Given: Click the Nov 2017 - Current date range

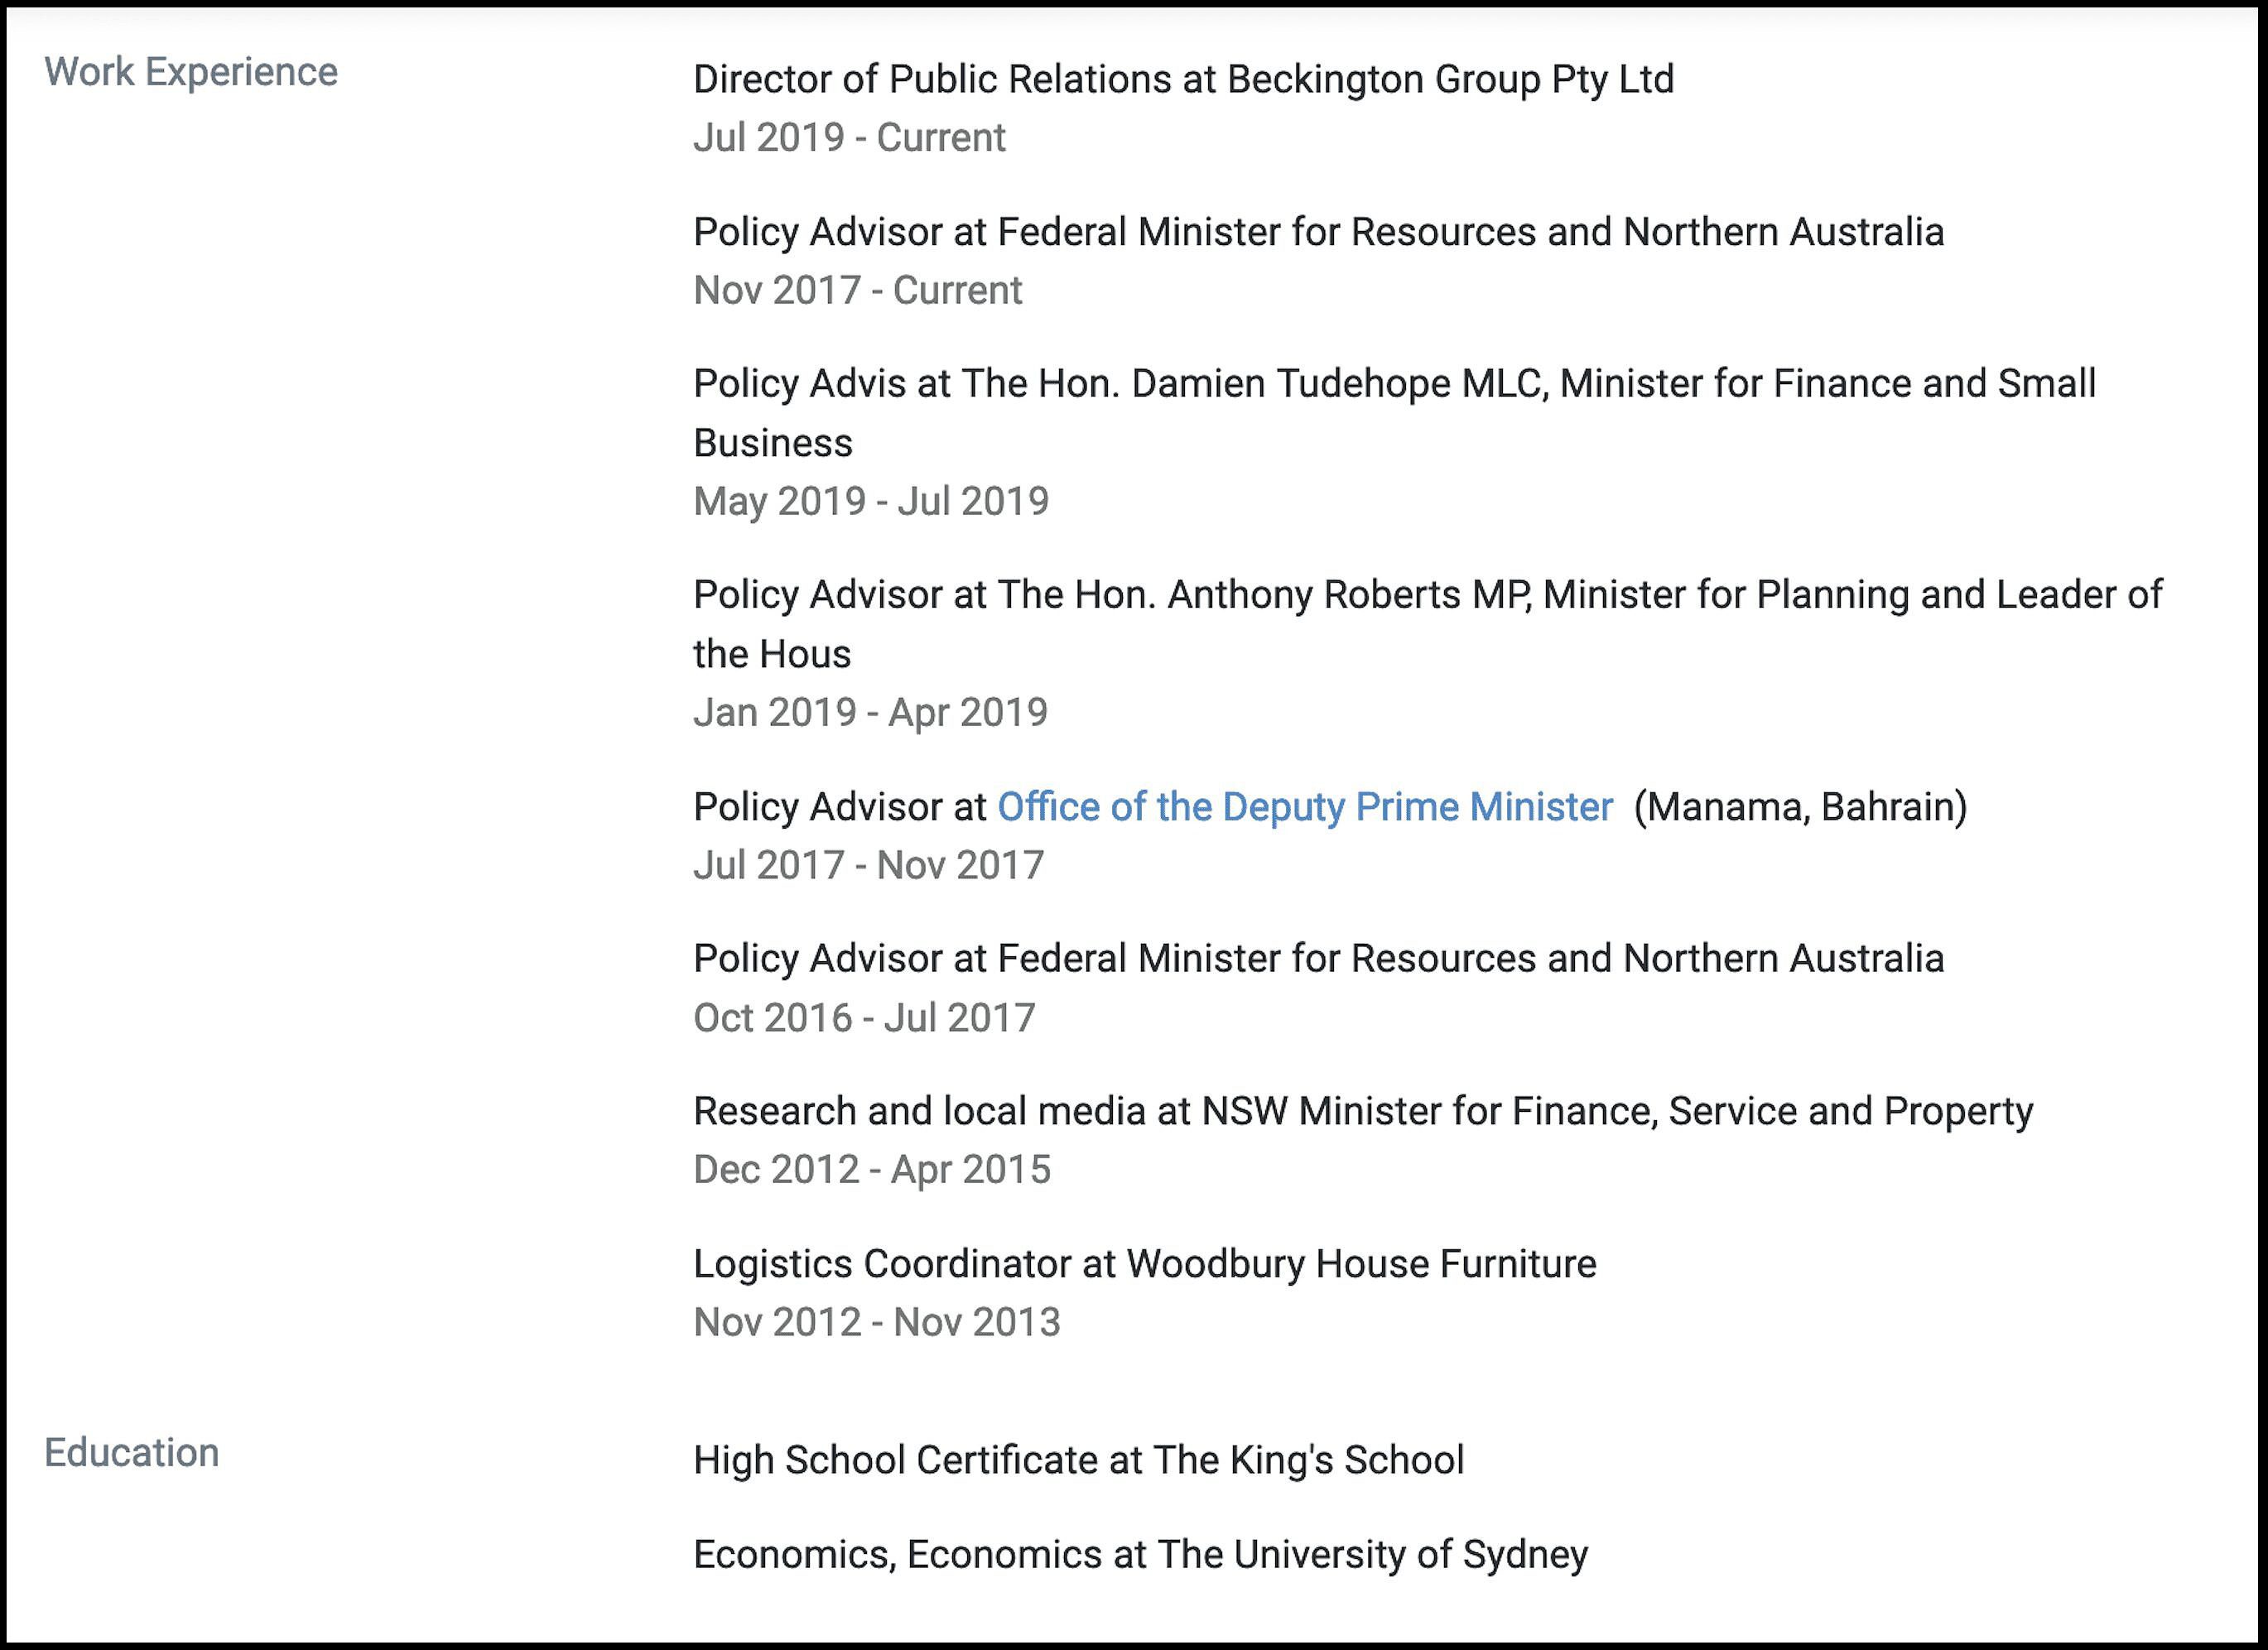Looking at the screenshot, I should click(857, 291).
